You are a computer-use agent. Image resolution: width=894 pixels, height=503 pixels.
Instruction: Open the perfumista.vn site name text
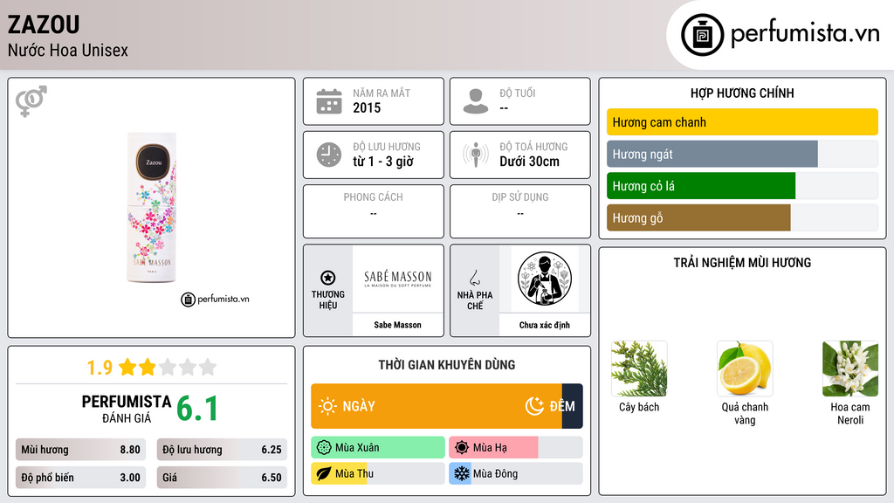tap(805, 33)
